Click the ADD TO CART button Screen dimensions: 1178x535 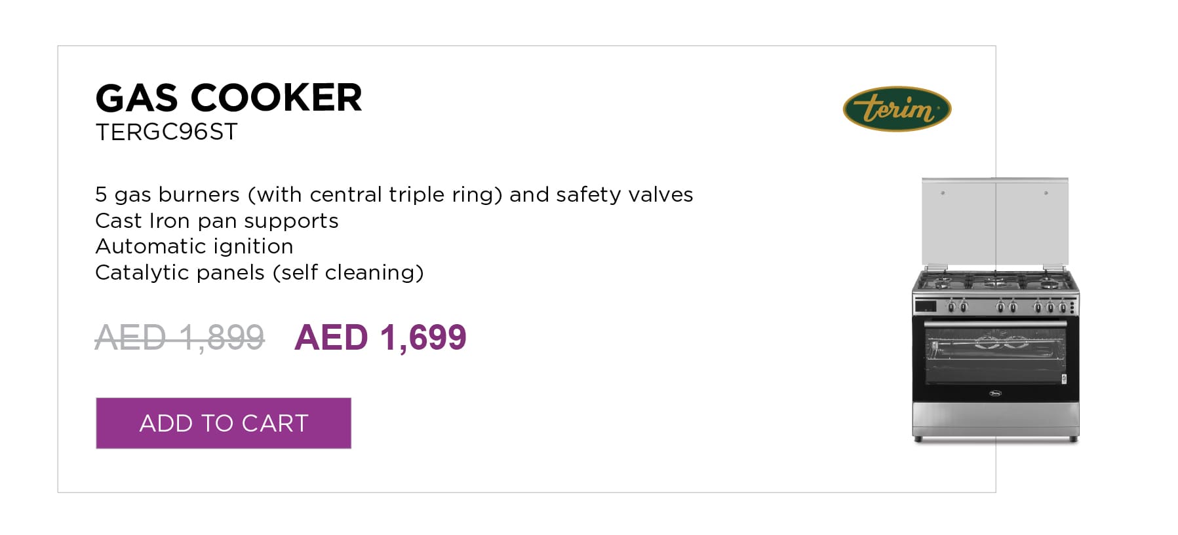(x=224, y=423)
